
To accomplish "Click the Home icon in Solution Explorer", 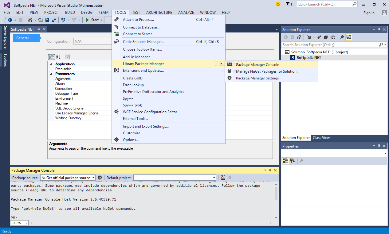I will (x=299, y=37).
